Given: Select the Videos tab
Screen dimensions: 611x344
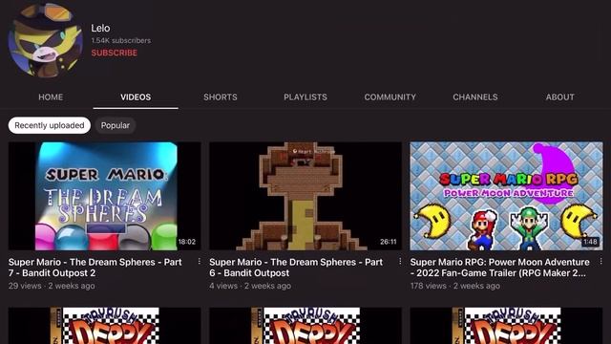Looking at the screenshot, I should [x=136, y=97].
